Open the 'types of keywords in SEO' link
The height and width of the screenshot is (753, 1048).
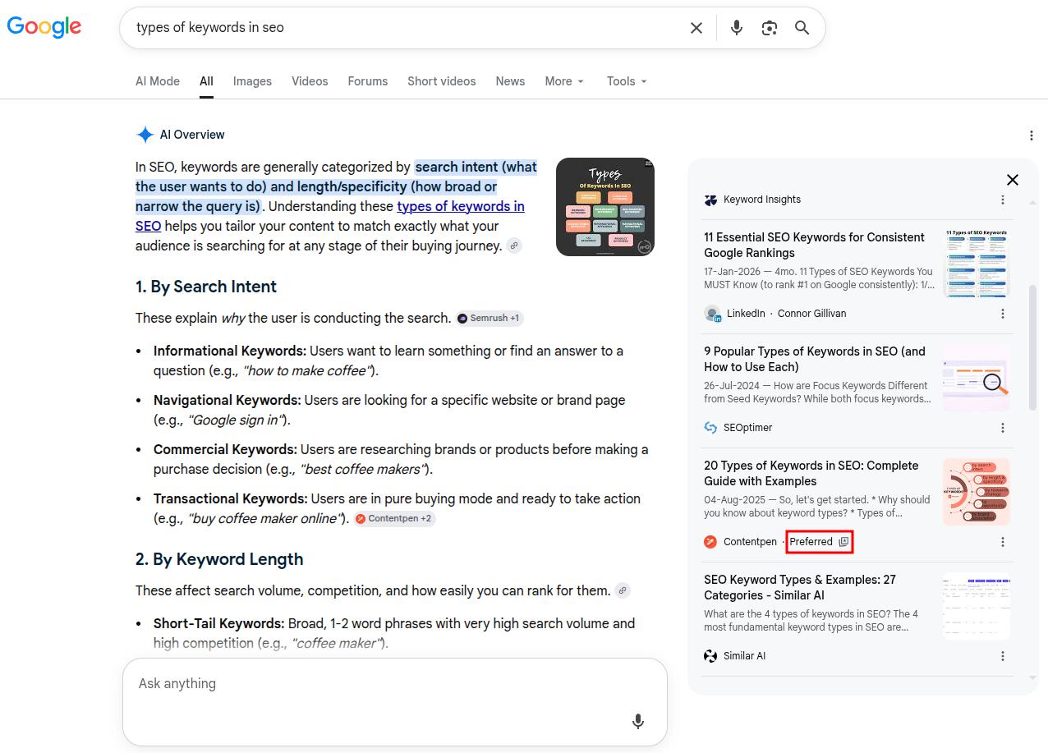click(x=461, y=206)
